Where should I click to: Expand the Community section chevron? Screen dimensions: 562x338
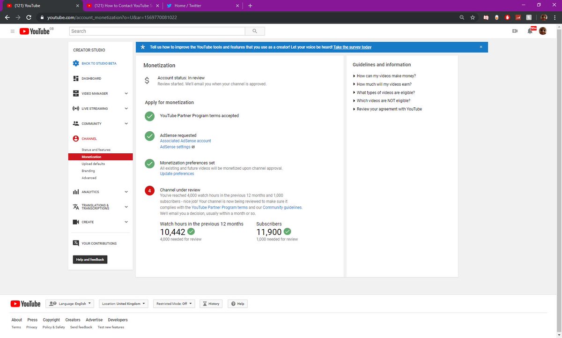point(126,124)
